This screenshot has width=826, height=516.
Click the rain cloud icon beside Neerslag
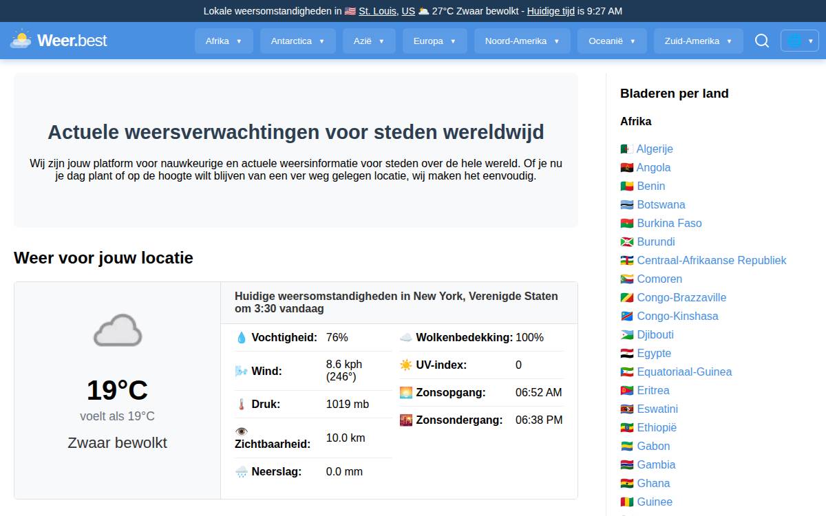(x=241, y=472)
